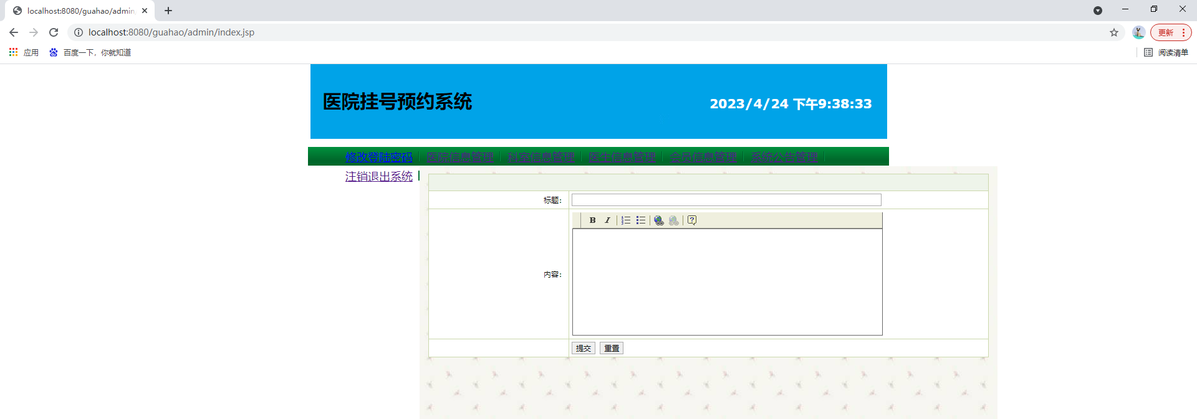The image size is (1197, 419).
Task: Go back using browser back arrow
Action: point(14,32)
